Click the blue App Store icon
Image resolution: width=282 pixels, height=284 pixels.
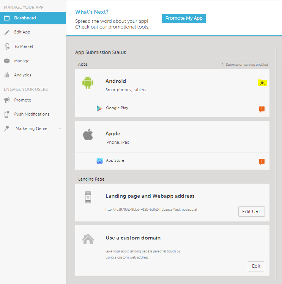point(99,161)
